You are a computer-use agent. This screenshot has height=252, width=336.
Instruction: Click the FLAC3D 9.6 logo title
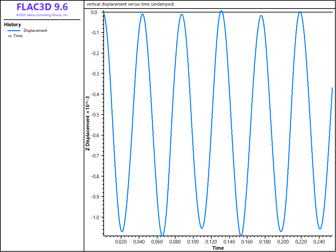pos(42,7)
